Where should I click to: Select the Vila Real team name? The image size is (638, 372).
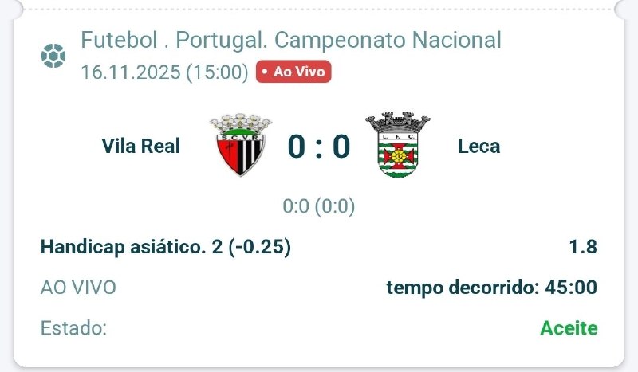pyautogui.click(x=141, y=146)
